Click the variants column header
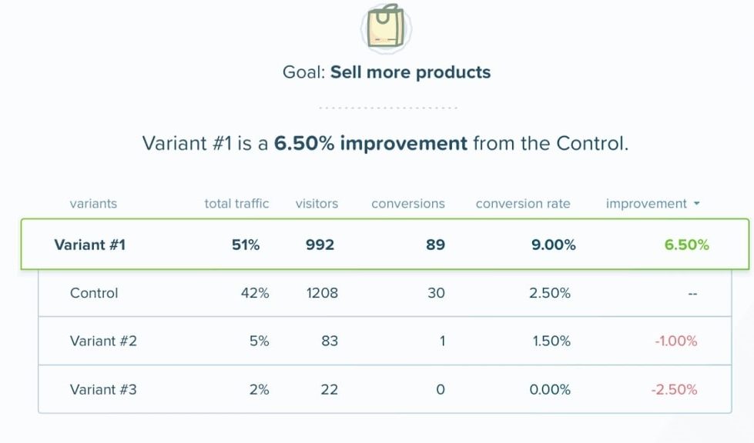Viewport: 754px width, 443px height. coord(93,204)
